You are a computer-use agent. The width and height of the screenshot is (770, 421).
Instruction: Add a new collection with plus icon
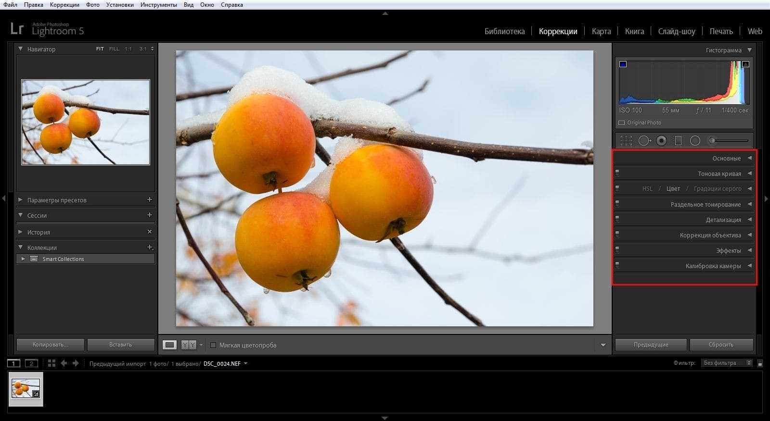(x=150, y=248)
